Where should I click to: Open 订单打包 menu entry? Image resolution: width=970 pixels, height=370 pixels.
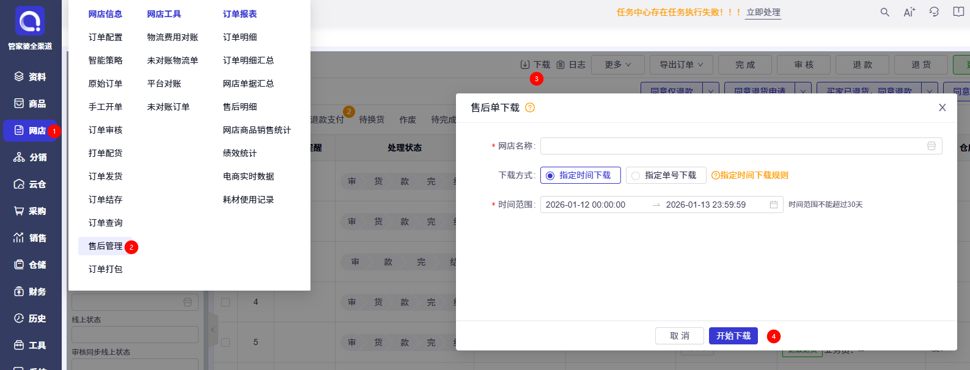105,269
